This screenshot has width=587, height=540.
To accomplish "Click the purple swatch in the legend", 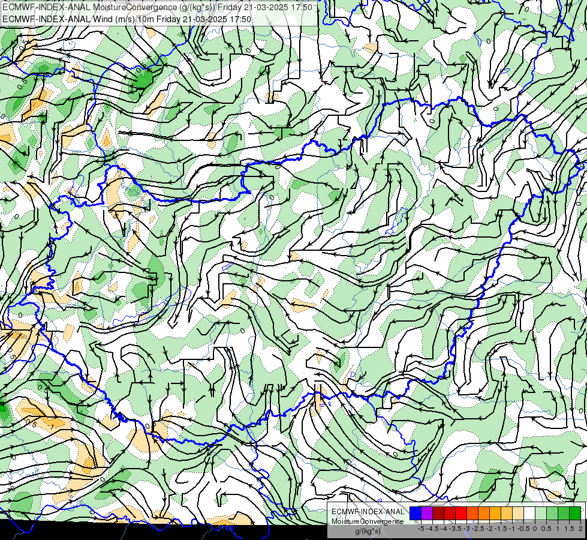I will point(427,513).
